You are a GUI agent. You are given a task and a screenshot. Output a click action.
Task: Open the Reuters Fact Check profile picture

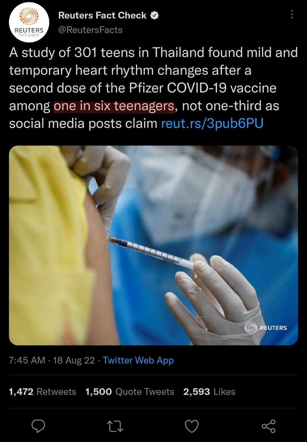pyautogui.click(x=29, y=22)
